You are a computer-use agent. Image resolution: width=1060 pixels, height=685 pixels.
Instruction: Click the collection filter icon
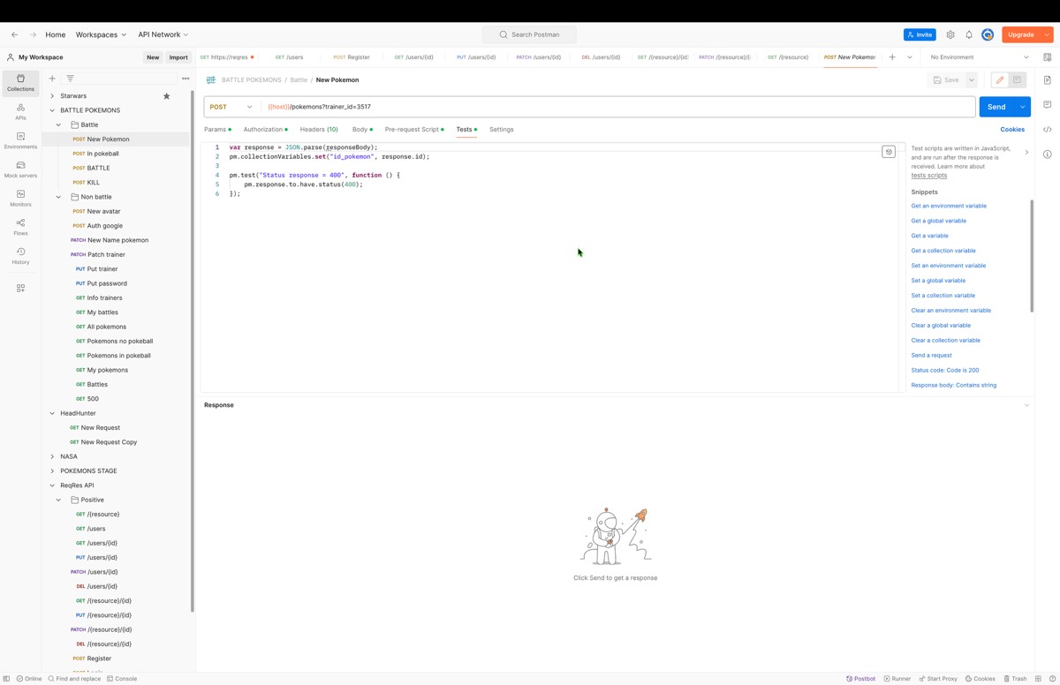pyautogui.click(x=70, y=79)
